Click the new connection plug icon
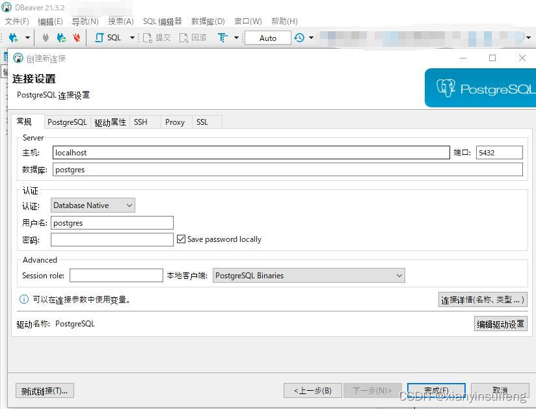Viewport: 536px width, 409px height. (x=13, y=38)
